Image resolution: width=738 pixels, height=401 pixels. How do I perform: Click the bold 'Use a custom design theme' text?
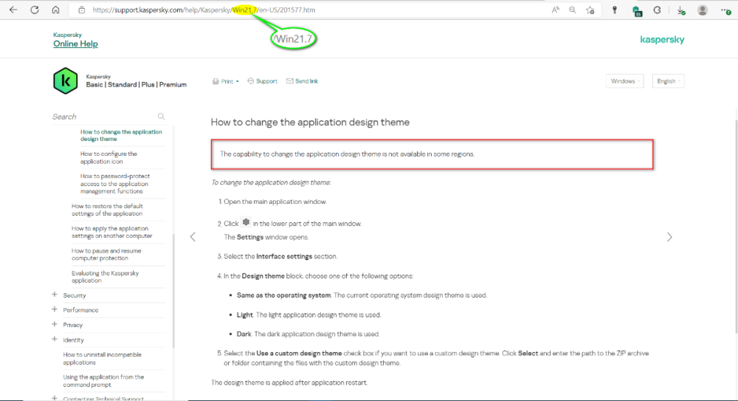299,353
